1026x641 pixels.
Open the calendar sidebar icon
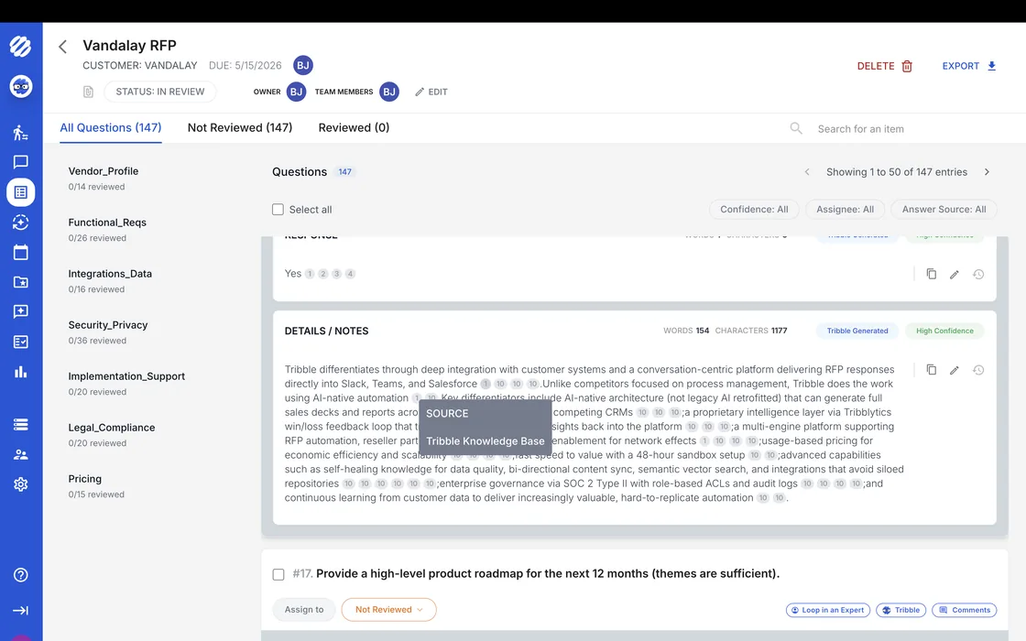(20, 253)
